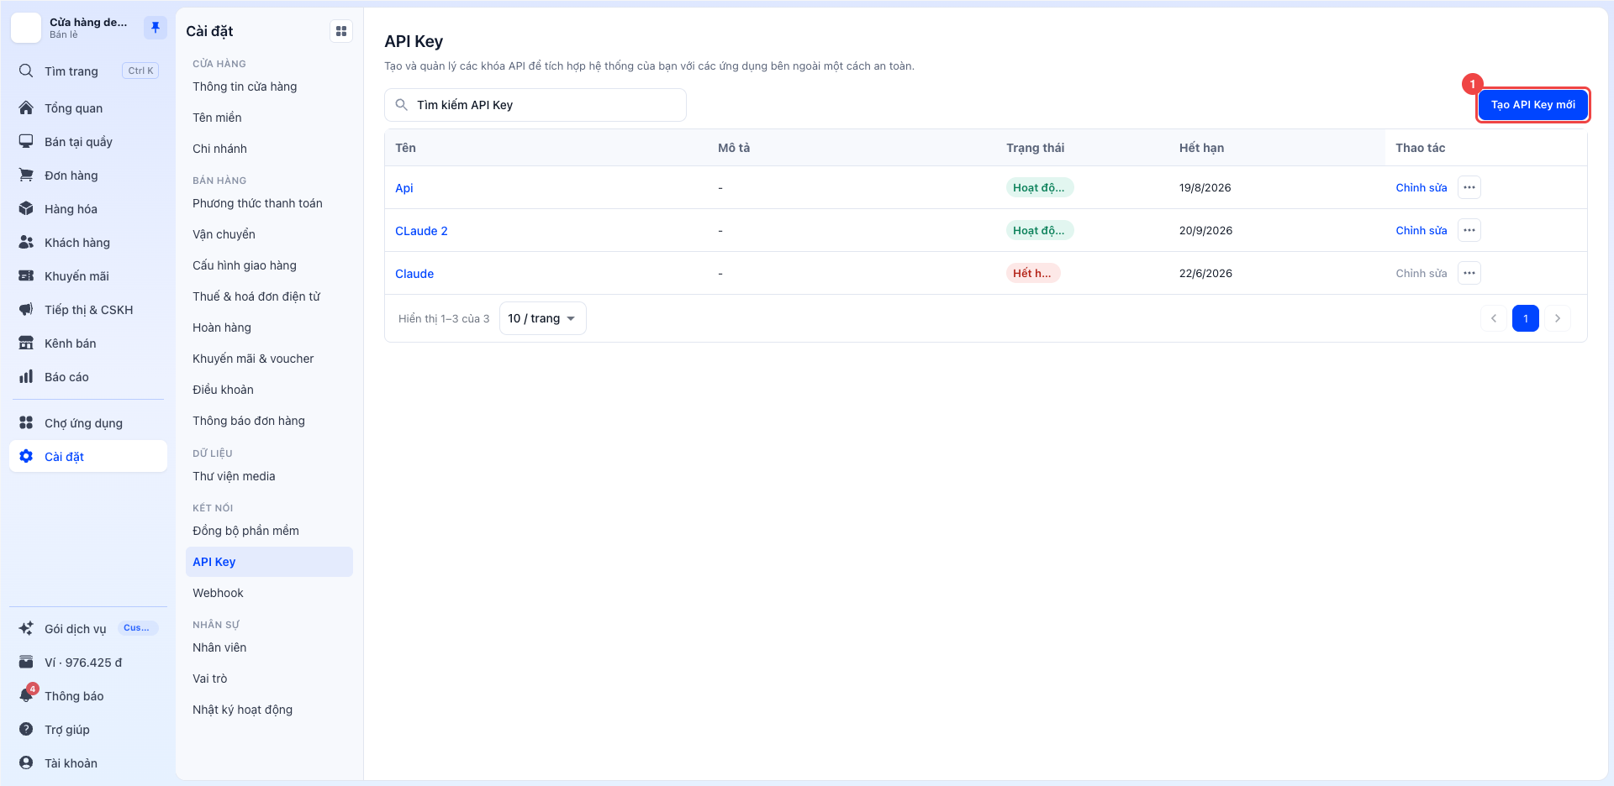Click the pin icon beside store name
The image size is (1614, 786).
tap(155, 28)
